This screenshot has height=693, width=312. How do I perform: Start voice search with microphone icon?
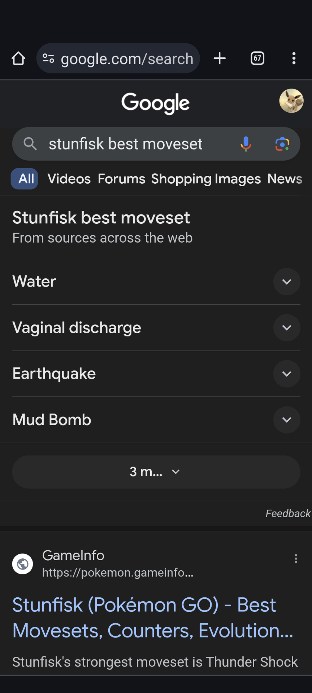click(x=246, y=144)
